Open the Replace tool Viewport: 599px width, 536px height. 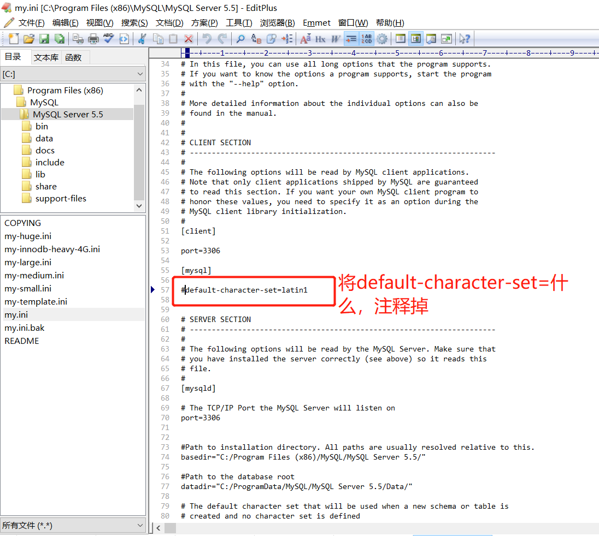pos(256,39)
